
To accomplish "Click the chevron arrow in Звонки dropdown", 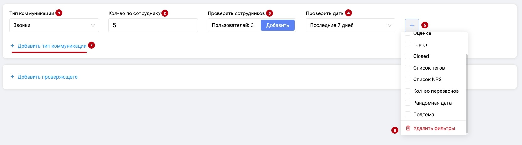I will [93, 26].
